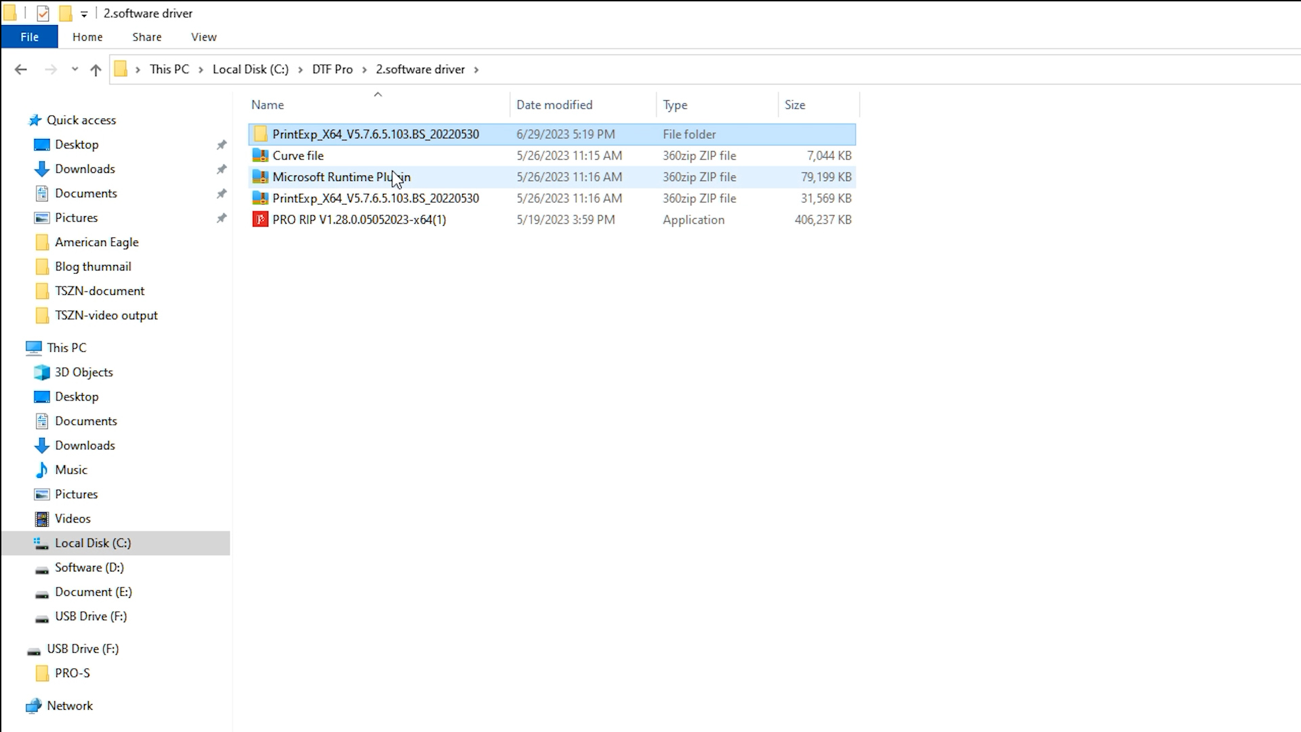Expand the chevron after 'DTF Pro' in path
This screenshot has width=1301, height=732.
point(365,69)
